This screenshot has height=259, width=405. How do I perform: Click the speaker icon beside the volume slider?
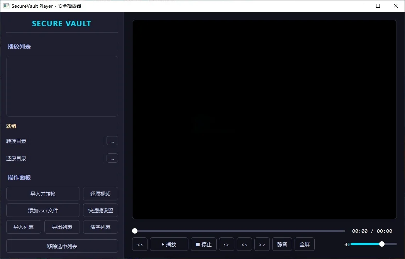[347, 244]
